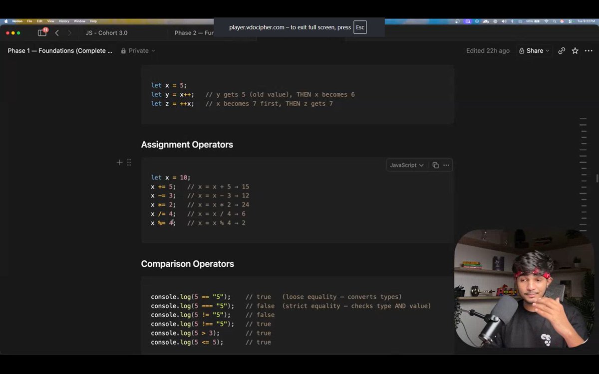
Task: Open the Window menu
Action: pos(79,21)
